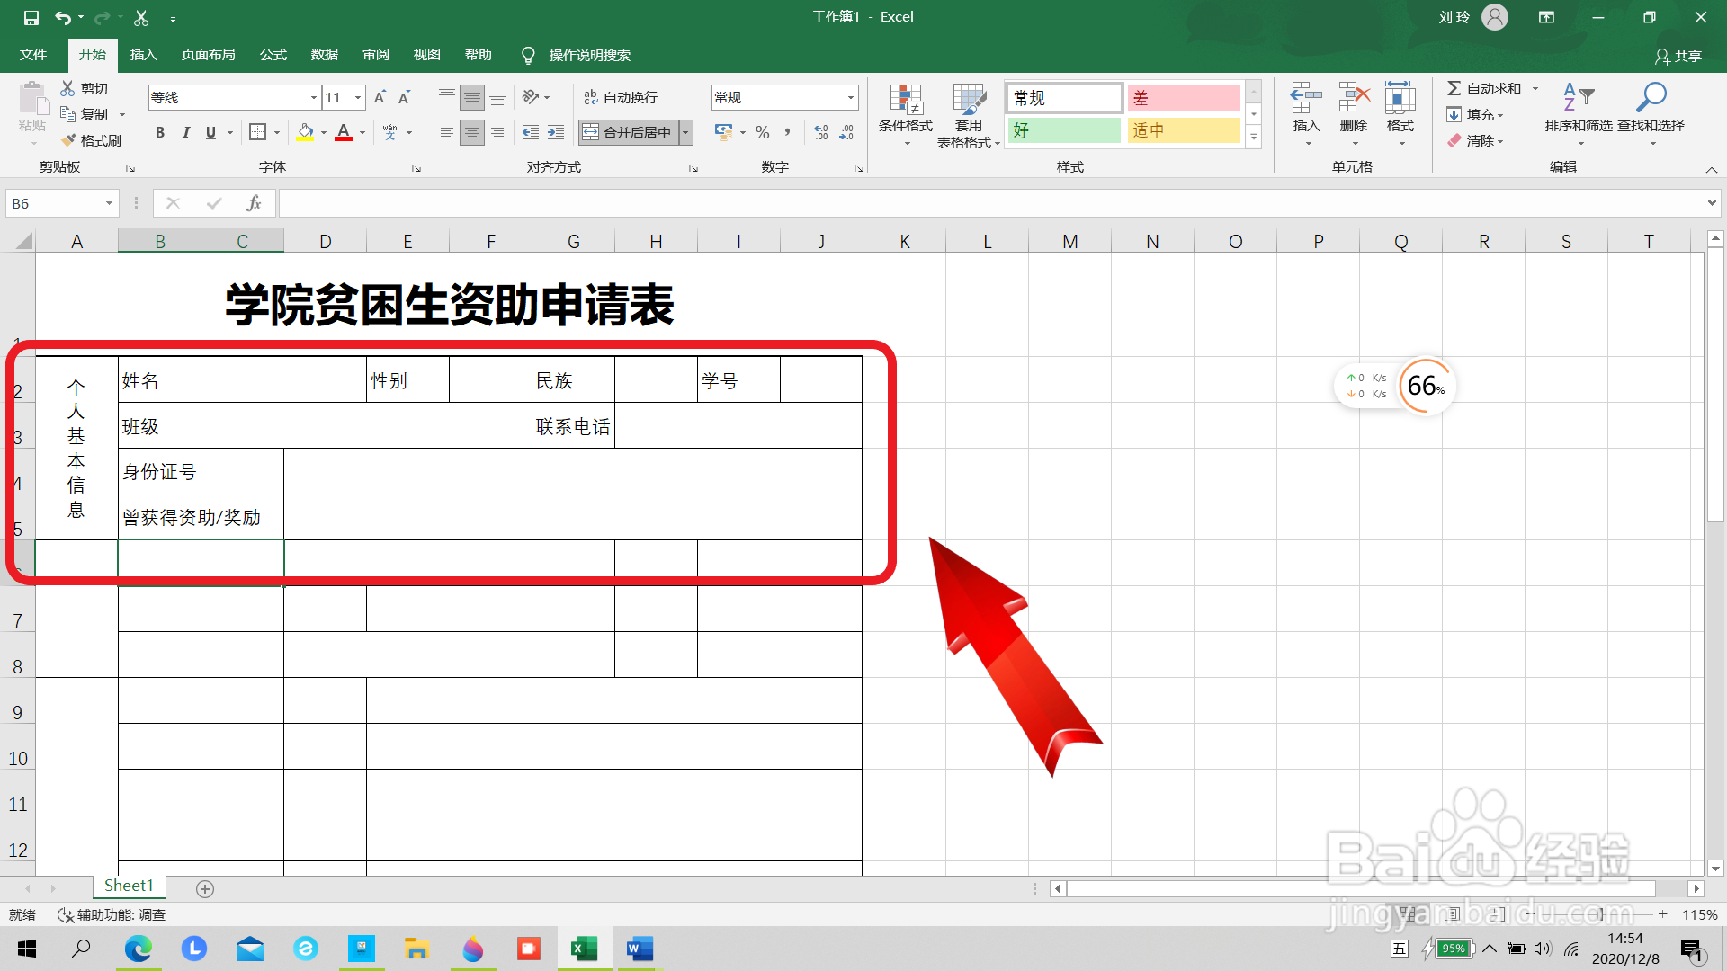Open Merge and Center dropdown arrow
This screenshot has height=971, width=1727.
point(686,132)
